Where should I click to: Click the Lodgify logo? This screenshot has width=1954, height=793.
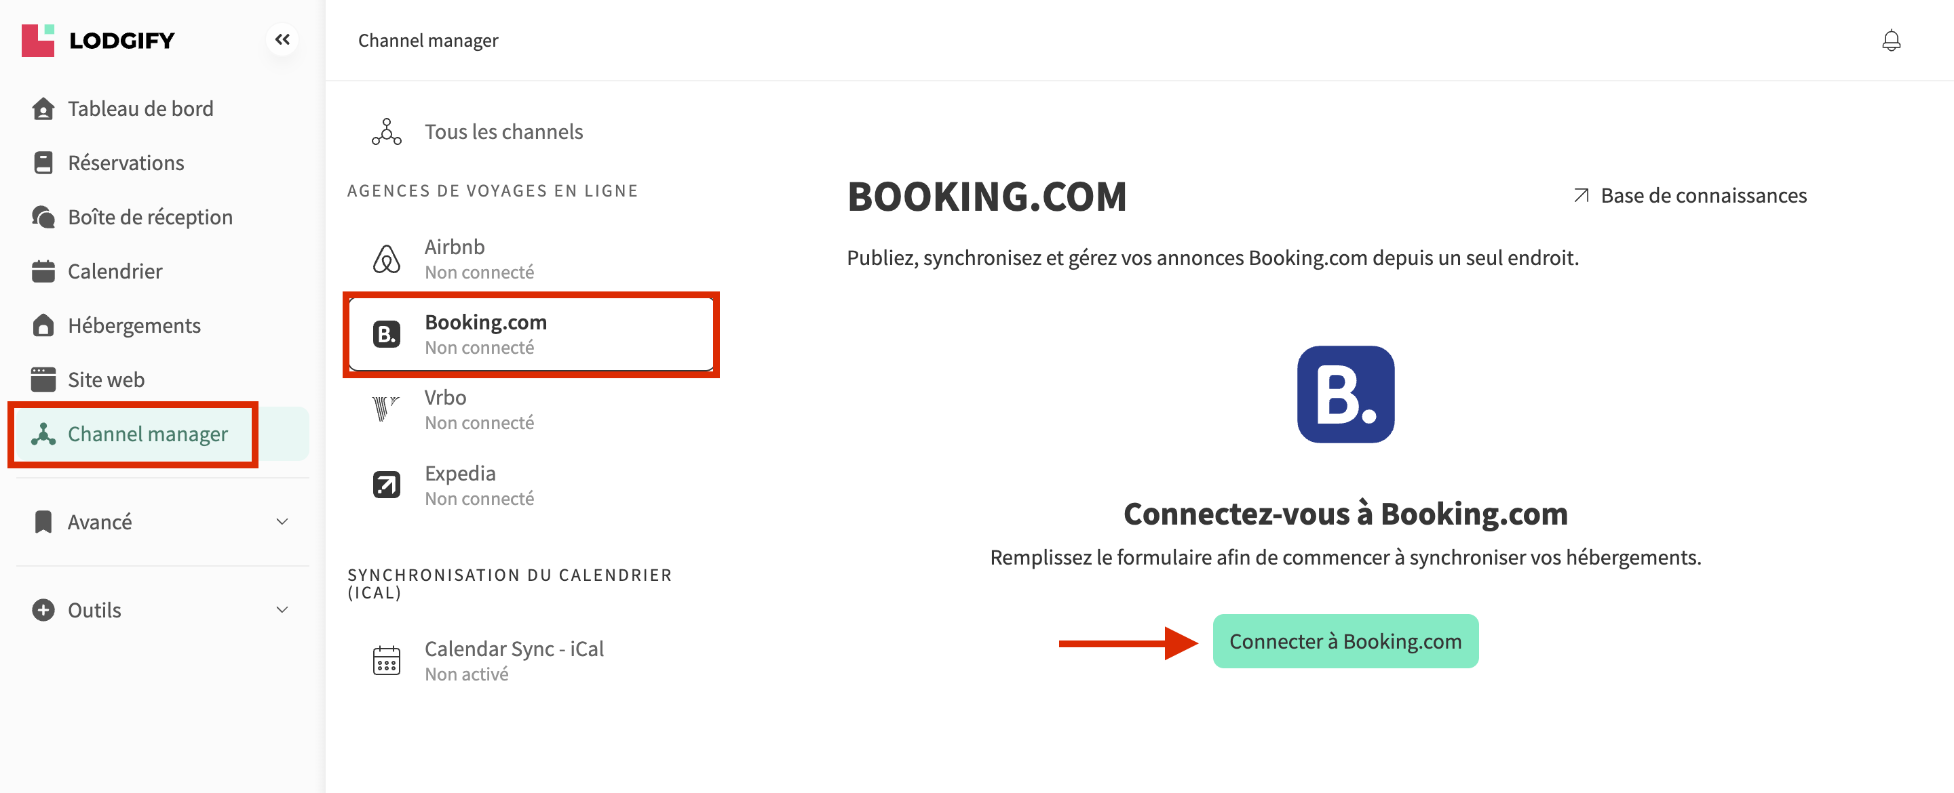coord(98,40)
